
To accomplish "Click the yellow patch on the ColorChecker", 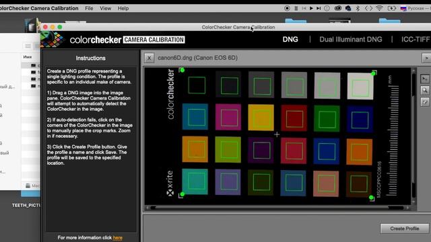I will tap(261, 118).
